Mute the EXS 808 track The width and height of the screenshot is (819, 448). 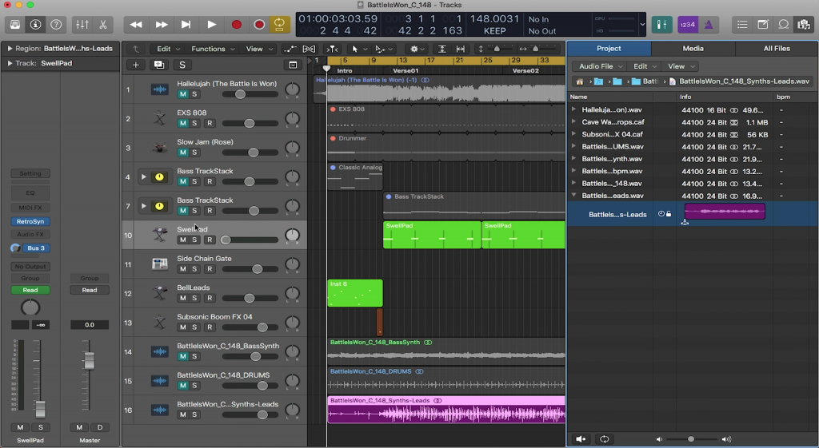182,124
